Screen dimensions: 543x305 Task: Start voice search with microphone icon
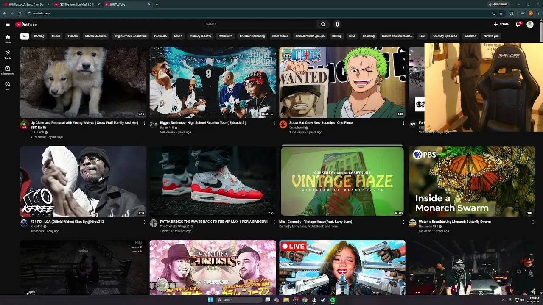tap(337, 24)
